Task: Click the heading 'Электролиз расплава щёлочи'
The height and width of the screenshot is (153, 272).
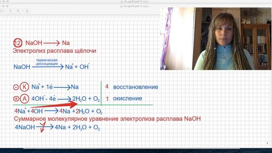Action: point(54,51)
